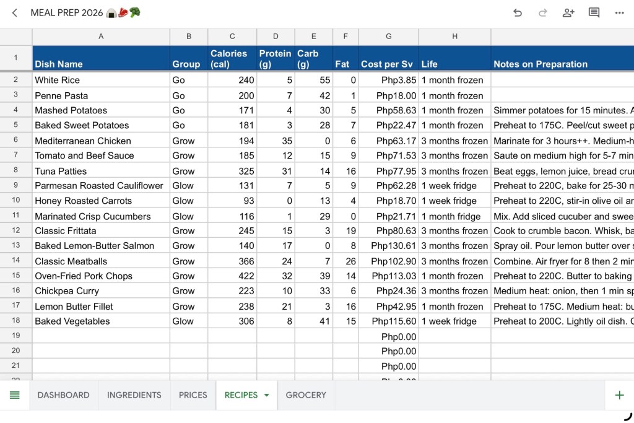Undo the last edit
The height and width of the screenshot is (423, 634).
pos(518,13)
